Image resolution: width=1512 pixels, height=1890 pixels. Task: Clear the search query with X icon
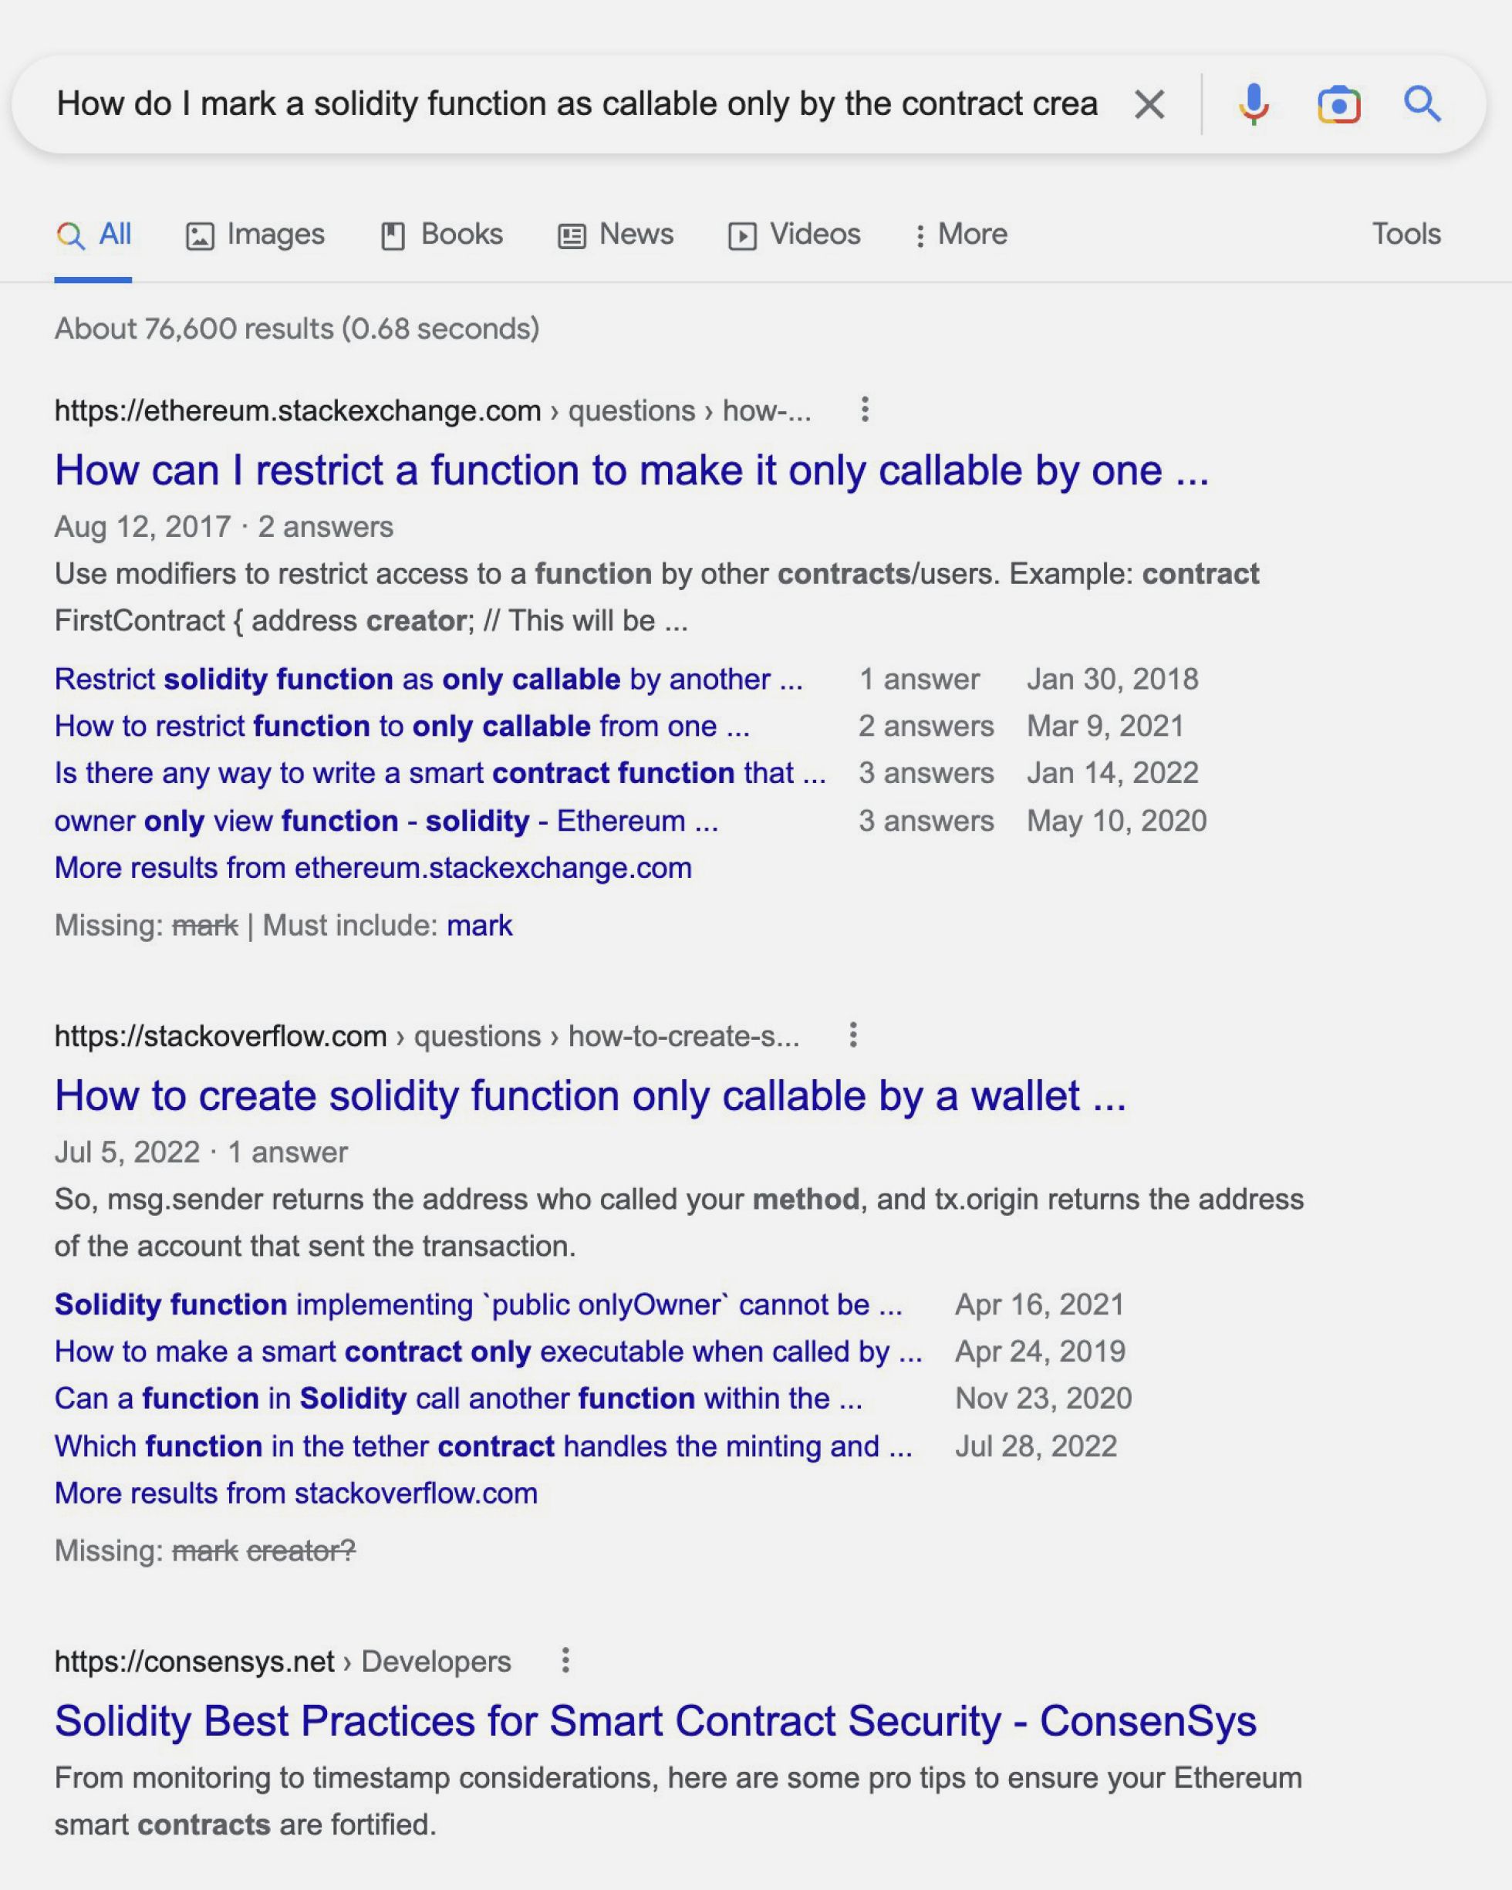pos(1149,104)
